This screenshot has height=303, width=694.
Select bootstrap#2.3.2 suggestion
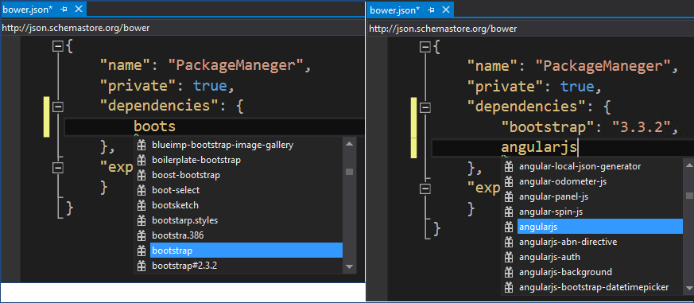point(184,266)
